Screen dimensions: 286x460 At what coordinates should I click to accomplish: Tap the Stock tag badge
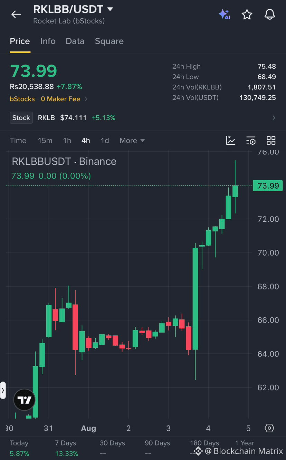(21, 118)
